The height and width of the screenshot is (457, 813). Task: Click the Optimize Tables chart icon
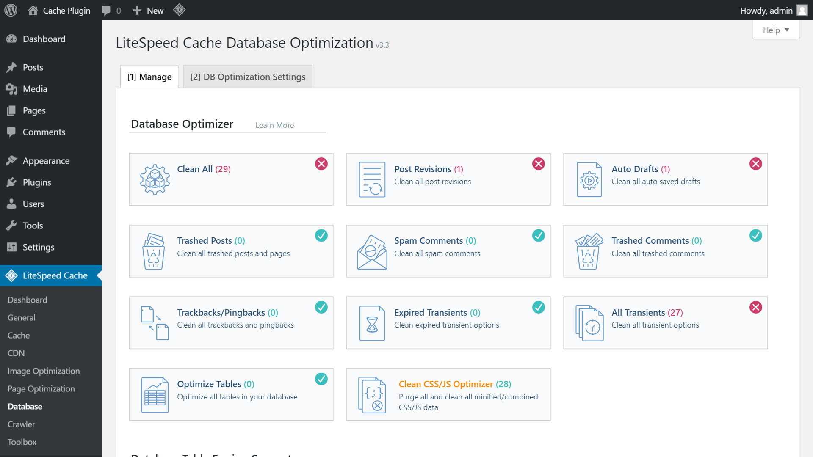[155, 395]
